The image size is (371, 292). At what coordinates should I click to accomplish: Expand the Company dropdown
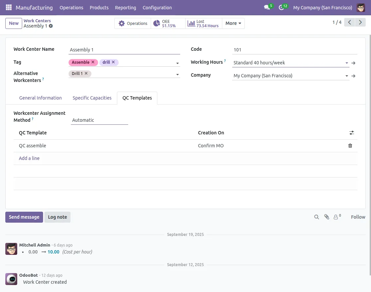[x=346, y=76]
